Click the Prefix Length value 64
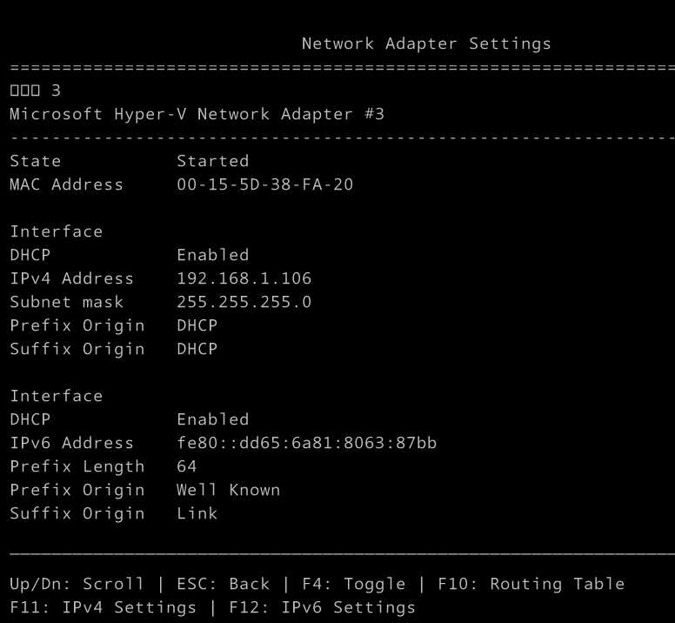The image size is (675, 623). 187,466
